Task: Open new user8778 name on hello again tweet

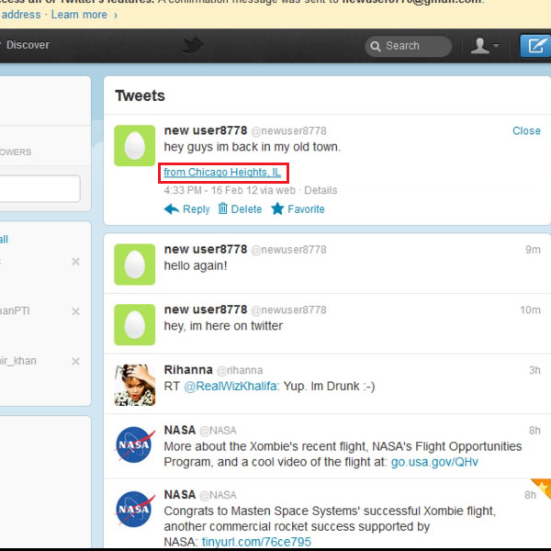Action: point(206,249)
